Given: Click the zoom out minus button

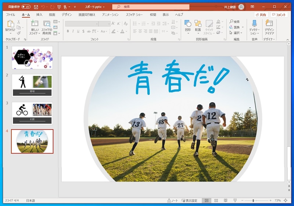Looking at the screenshot, I should (242, 200).
